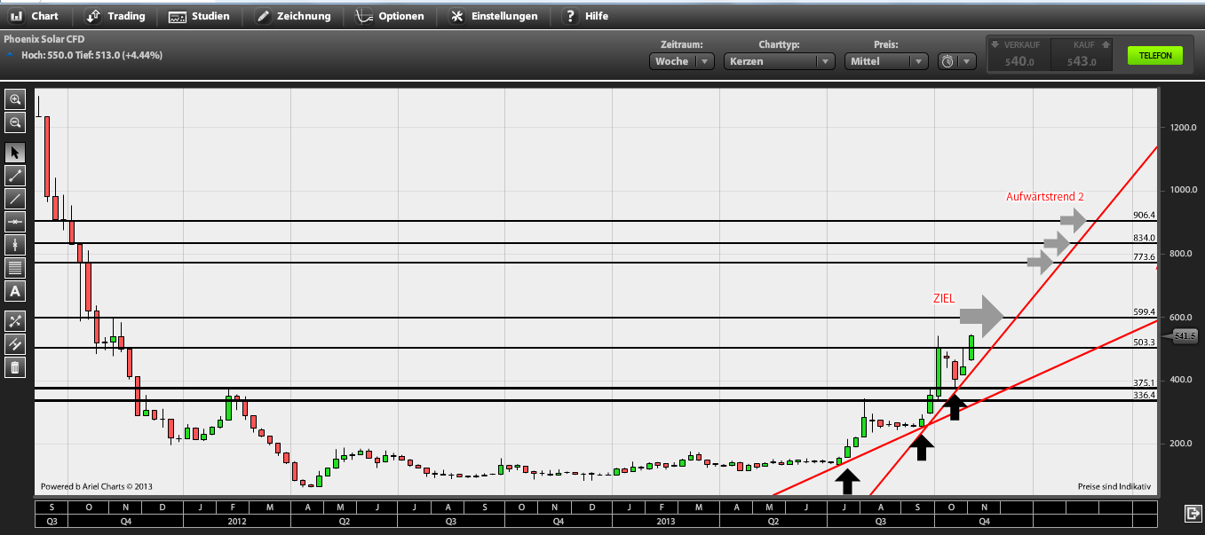This screenshot has width=1205, height=535.
Task: Open the Studien menu
Action: point(200,16)
